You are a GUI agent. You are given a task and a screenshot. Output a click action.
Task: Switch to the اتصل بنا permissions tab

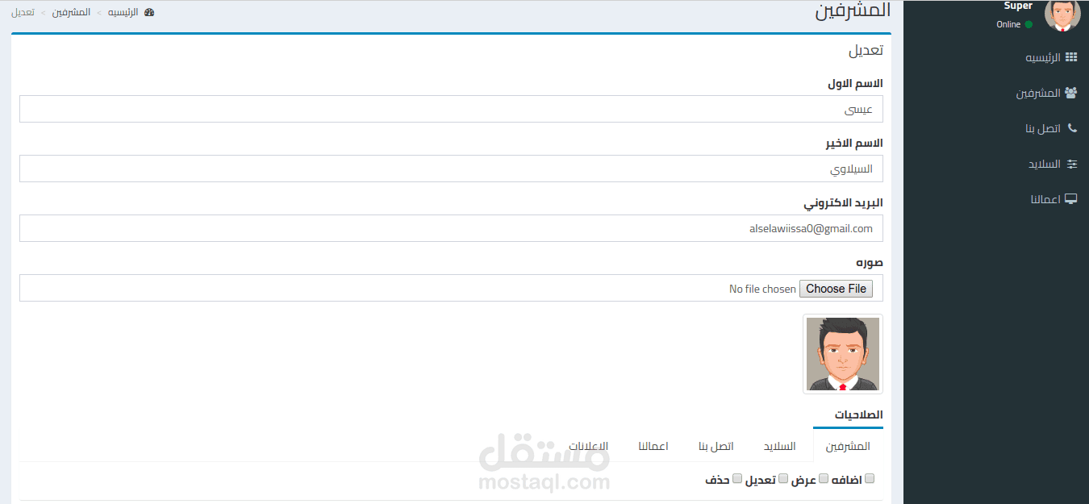coord(716,446)
